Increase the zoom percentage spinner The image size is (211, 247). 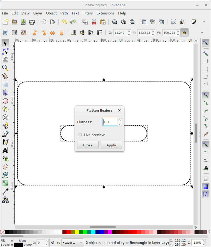[x=204, y=241]
